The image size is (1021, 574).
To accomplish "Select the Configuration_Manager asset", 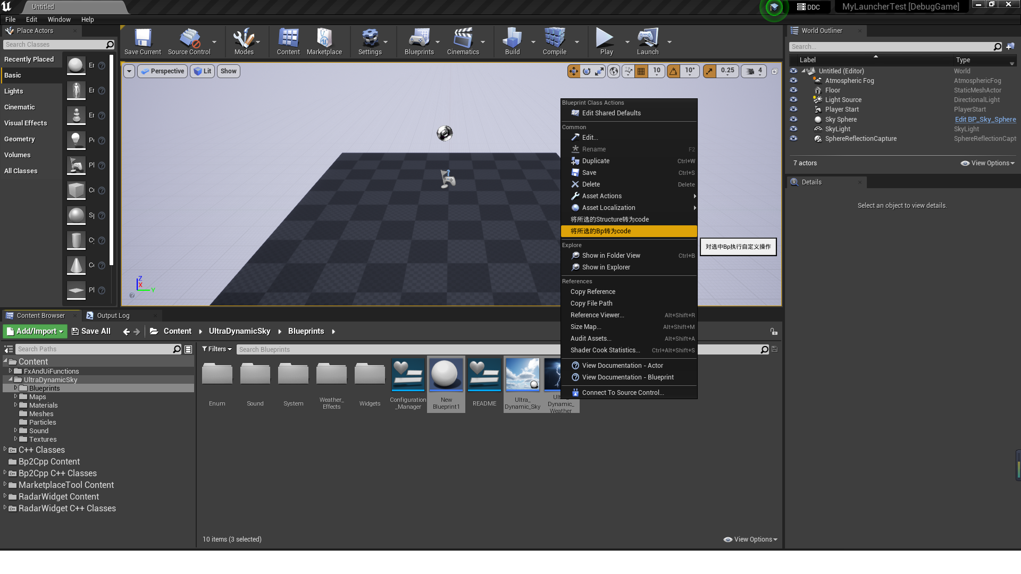I will [408, 384].
